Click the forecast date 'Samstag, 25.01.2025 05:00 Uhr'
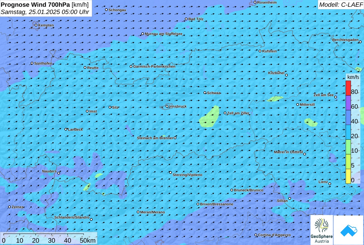Screen dimensions: 364x245 tap(45, 12)
